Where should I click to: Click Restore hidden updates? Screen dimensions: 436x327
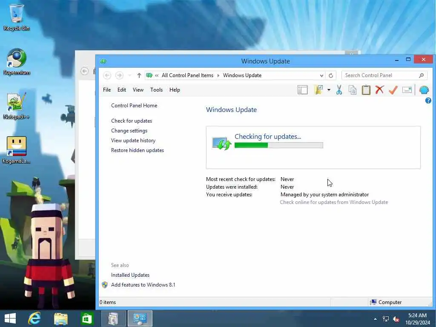tap(138, 150)
